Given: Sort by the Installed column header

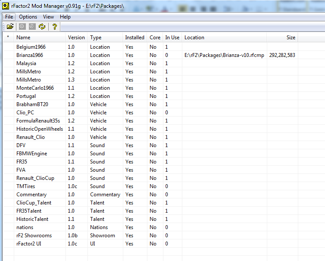Looking at the screenshot, I should (135, 38).
